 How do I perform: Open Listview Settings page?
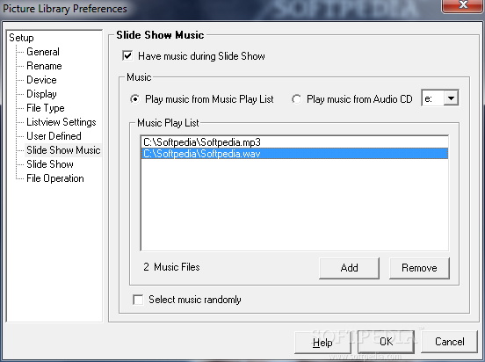pos(62,122)
